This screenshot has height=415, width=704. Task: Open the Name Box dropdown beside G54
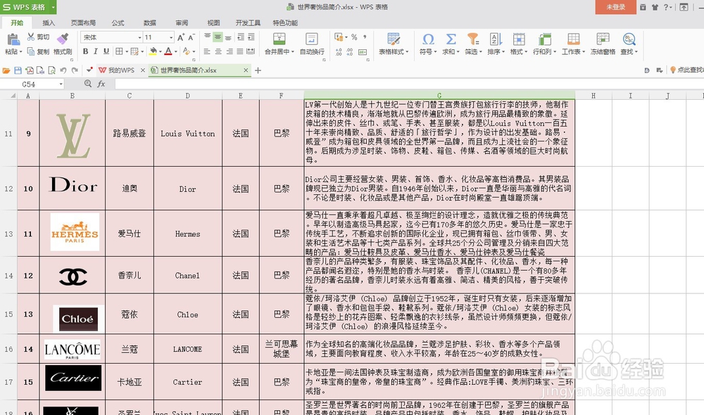point(61,84)
